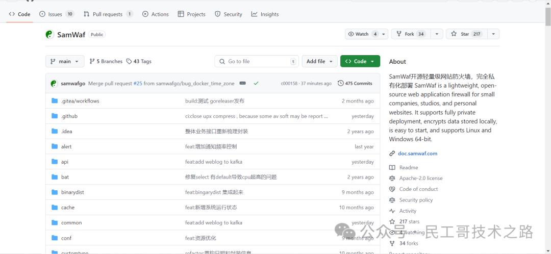Open the .gitea/workflows folder
This screenshot has height=254, width=551.
click(80, 101)
